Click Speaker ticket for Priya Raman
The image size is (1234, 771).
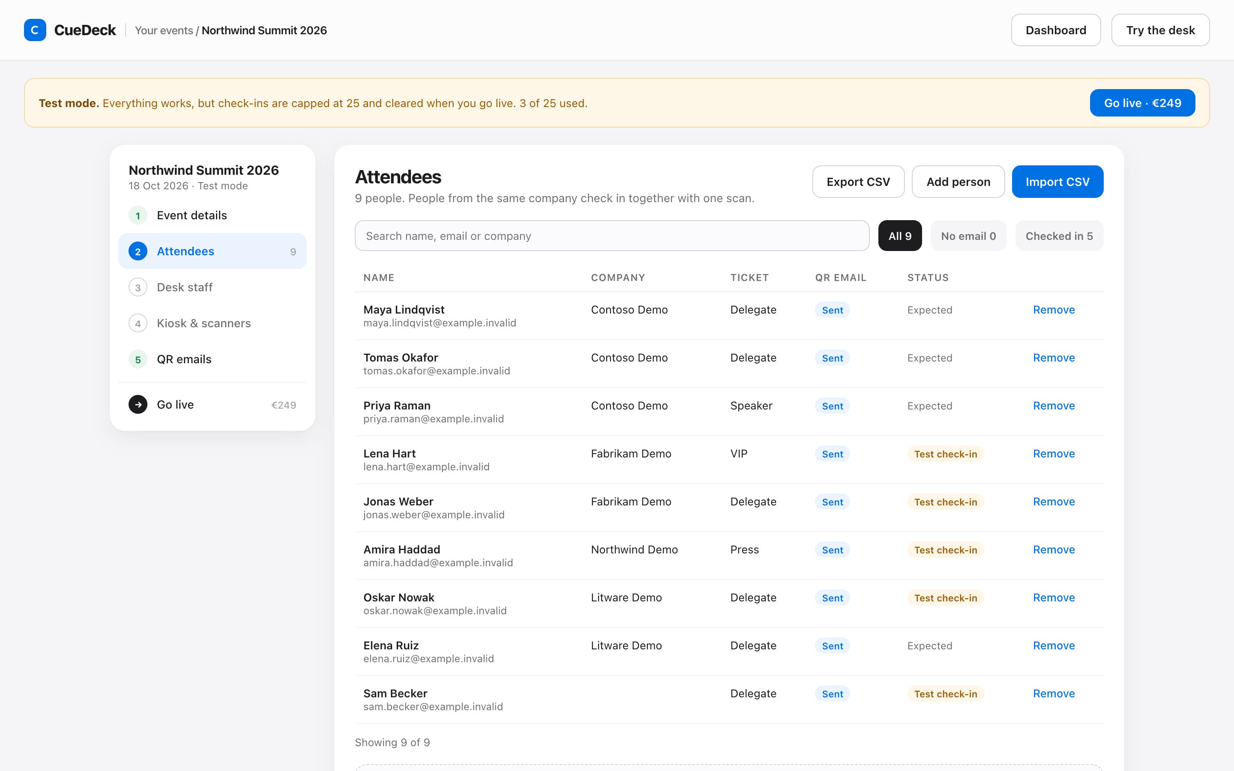(x=751, y=405)
